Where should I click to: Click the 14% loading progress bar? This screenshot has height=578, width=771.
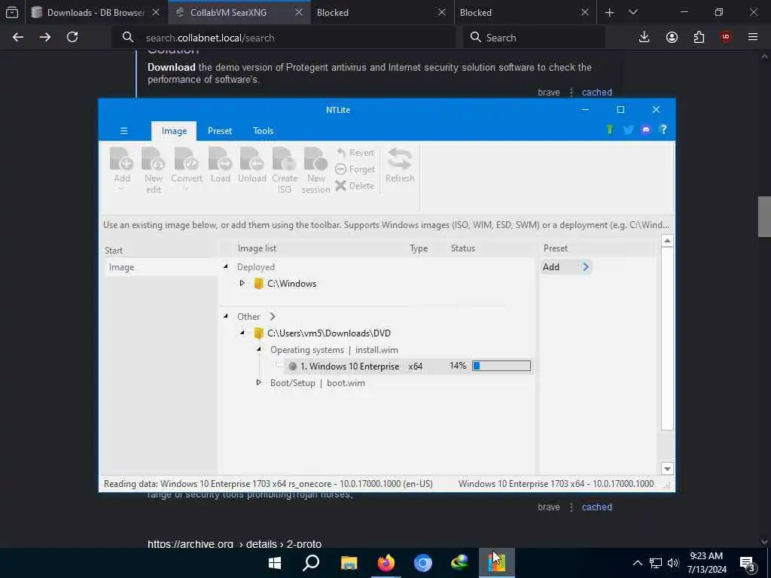501,366
